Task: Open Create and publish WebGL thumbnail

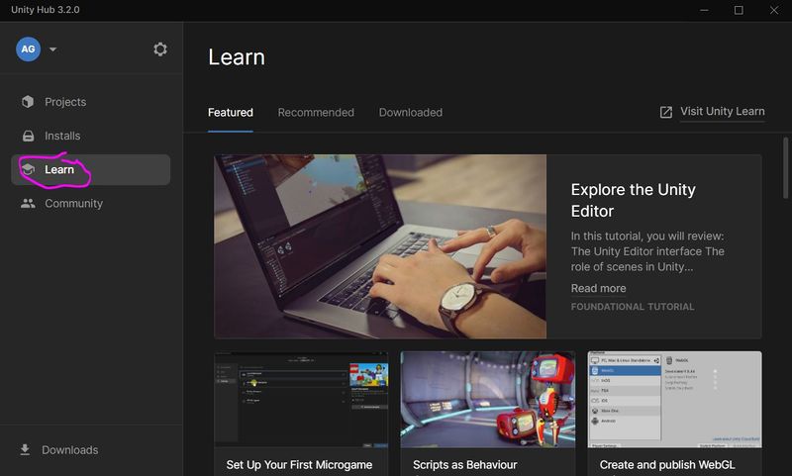Action: [675, 399]
